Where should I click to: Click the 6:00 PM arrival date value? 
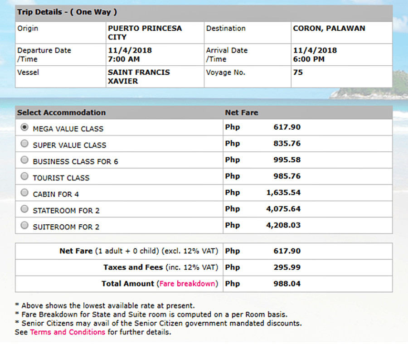tap(309, 55)
